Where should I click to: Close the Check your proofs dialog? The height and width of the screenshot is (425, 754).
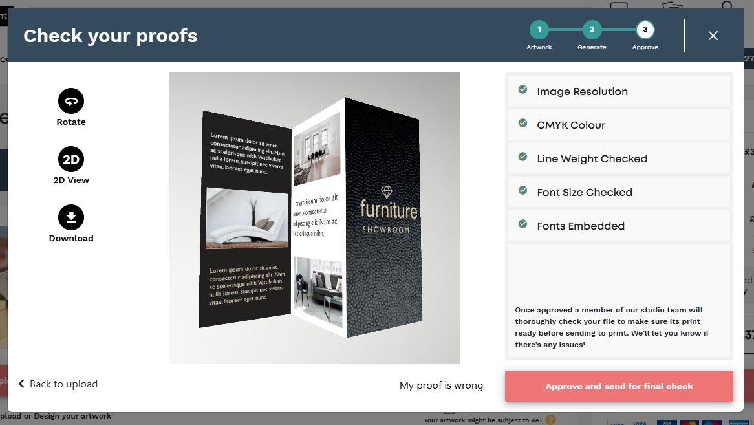(x=713, y=36)
